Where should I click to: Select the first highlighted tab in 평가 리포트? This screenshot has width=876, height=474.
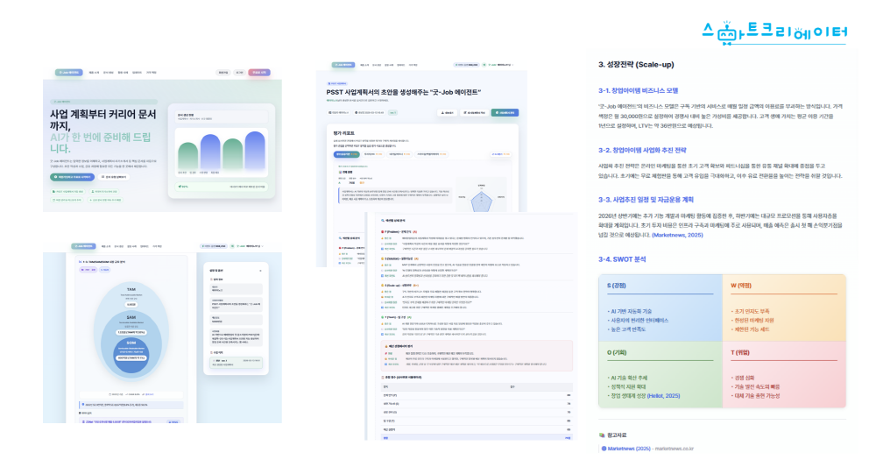[x=347, y=153]
